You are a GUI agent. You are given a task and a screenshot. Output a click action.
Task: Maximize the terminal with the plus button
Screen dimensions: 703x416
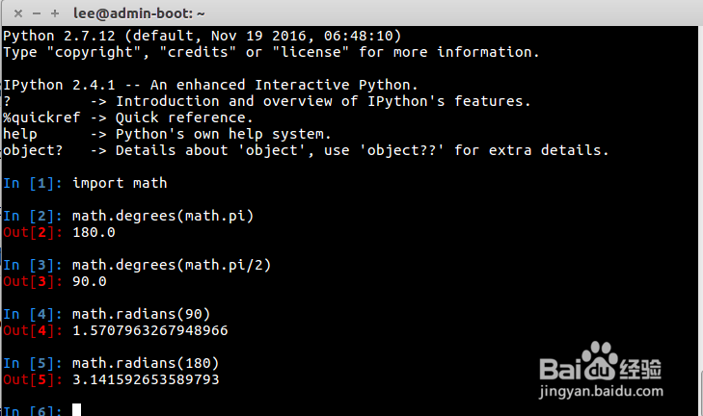tap(53, 13)
